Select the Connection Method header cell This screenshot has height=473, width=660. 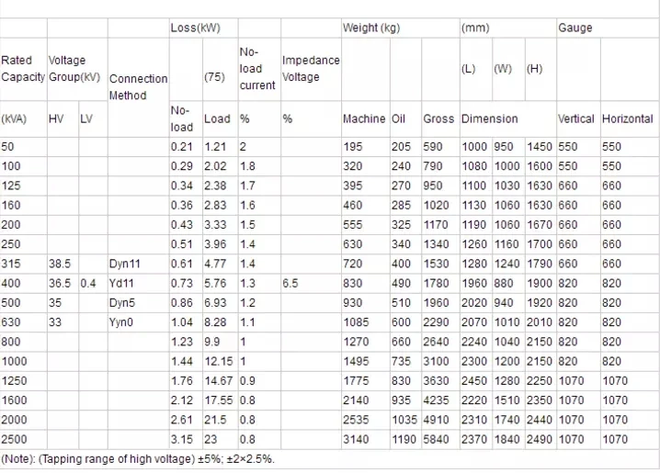(x=138, y=86)
